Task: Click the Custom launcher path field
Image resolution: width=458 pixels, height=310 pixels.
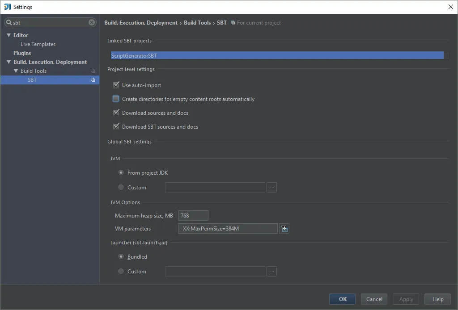Action: (x=215, y=272)
